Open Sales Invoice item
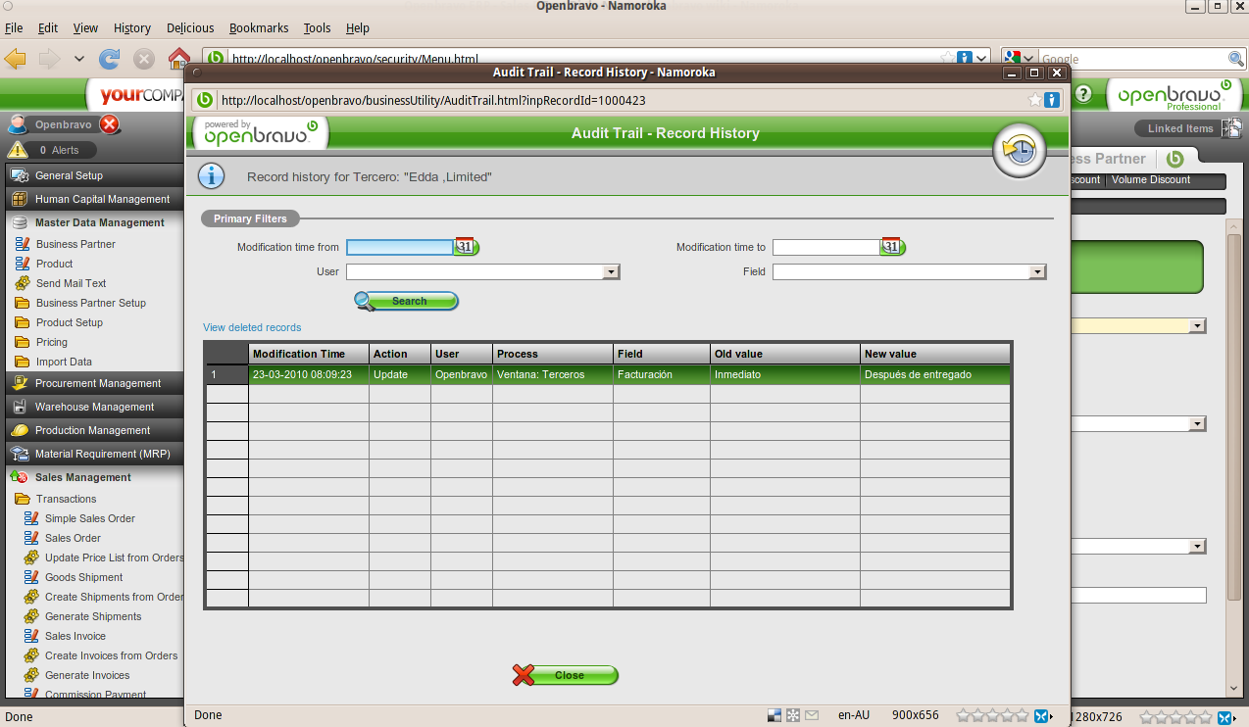 (x=75, y=636)
